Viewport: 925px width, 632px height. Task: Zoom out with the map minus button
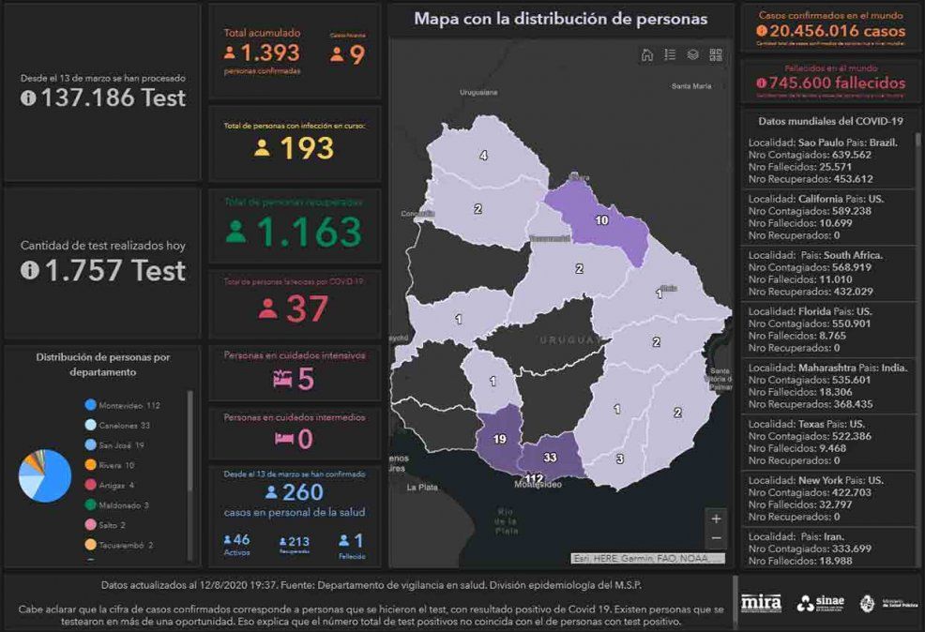[717, 538]
